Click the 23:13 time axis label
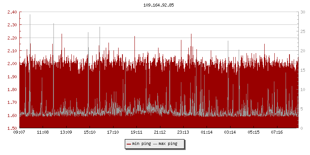 click(x=183, y=133)
